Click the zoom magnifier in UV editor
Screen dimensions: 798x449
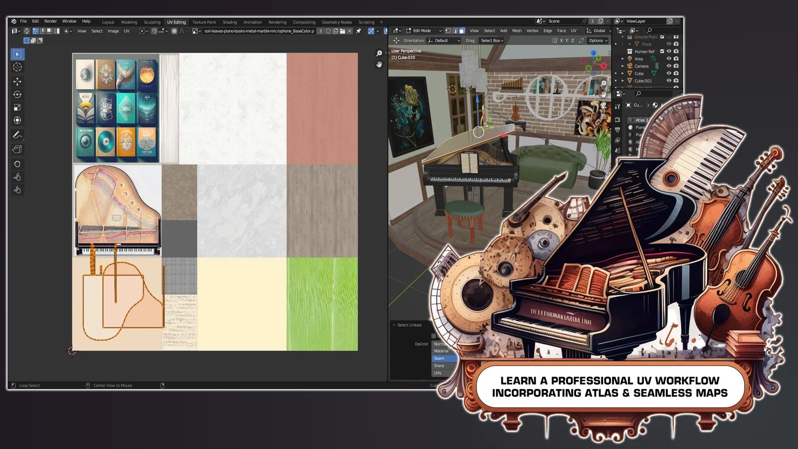(379, 53)
